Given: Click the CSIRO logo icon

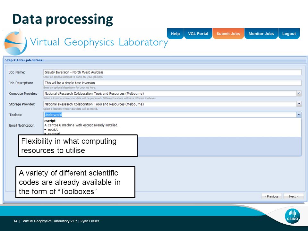Looking at the screenshot, I should tap(292, 216).
